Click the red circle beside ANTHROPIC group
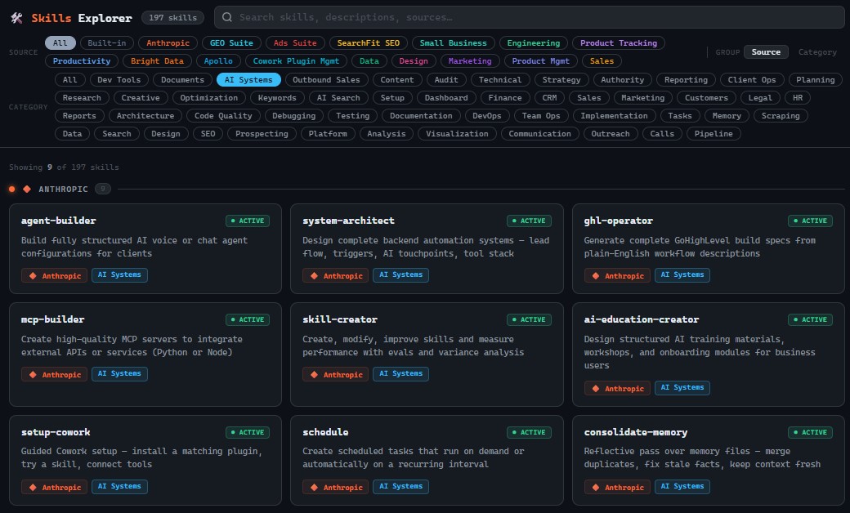 [12, 189]
